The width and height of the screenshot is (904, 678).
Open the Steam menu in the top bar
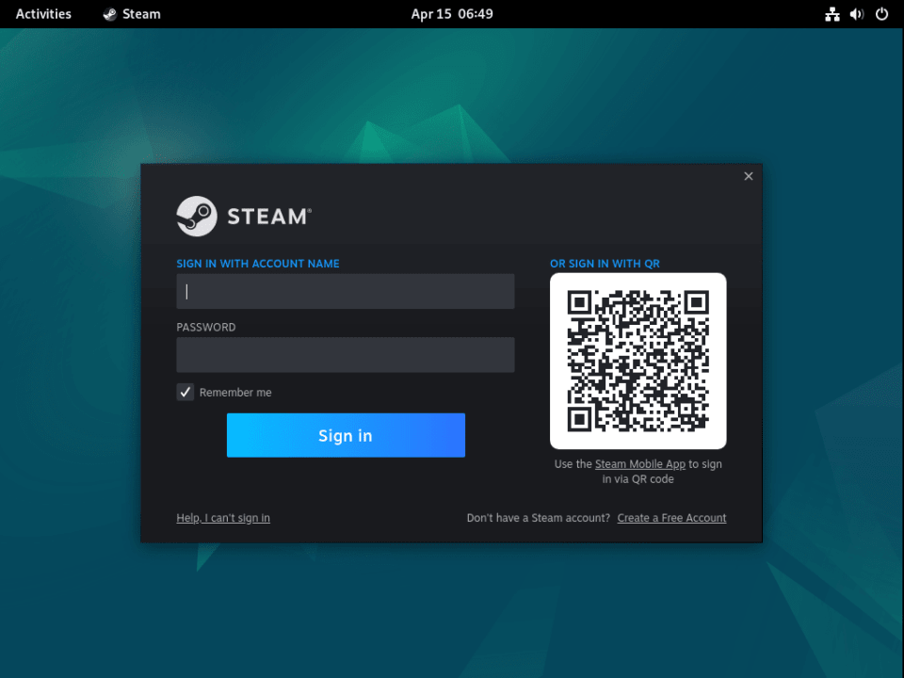tap(131, 14)
